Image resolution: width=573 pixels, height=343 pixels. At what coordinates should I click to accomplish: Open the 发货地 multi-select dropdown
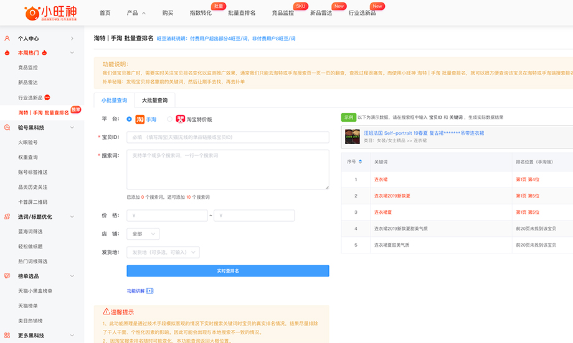163,252
